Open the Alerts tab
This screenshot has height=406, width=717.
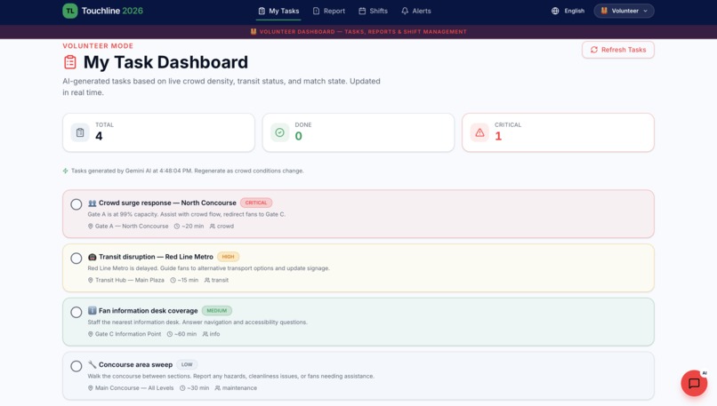tap(416, 11)
